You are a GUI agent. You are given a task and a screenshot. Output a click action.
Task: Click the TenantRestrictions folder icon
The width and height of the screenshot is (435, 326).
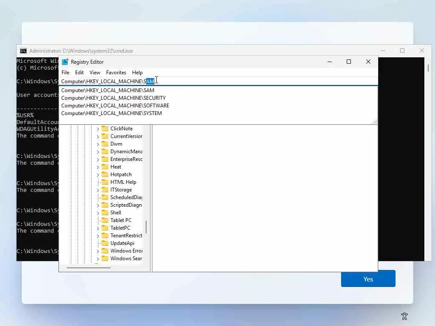(x=105, y=235)
